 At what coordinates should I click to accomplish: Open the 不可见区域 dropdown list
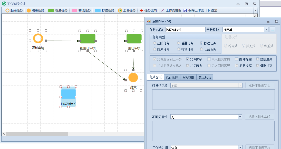240,117
